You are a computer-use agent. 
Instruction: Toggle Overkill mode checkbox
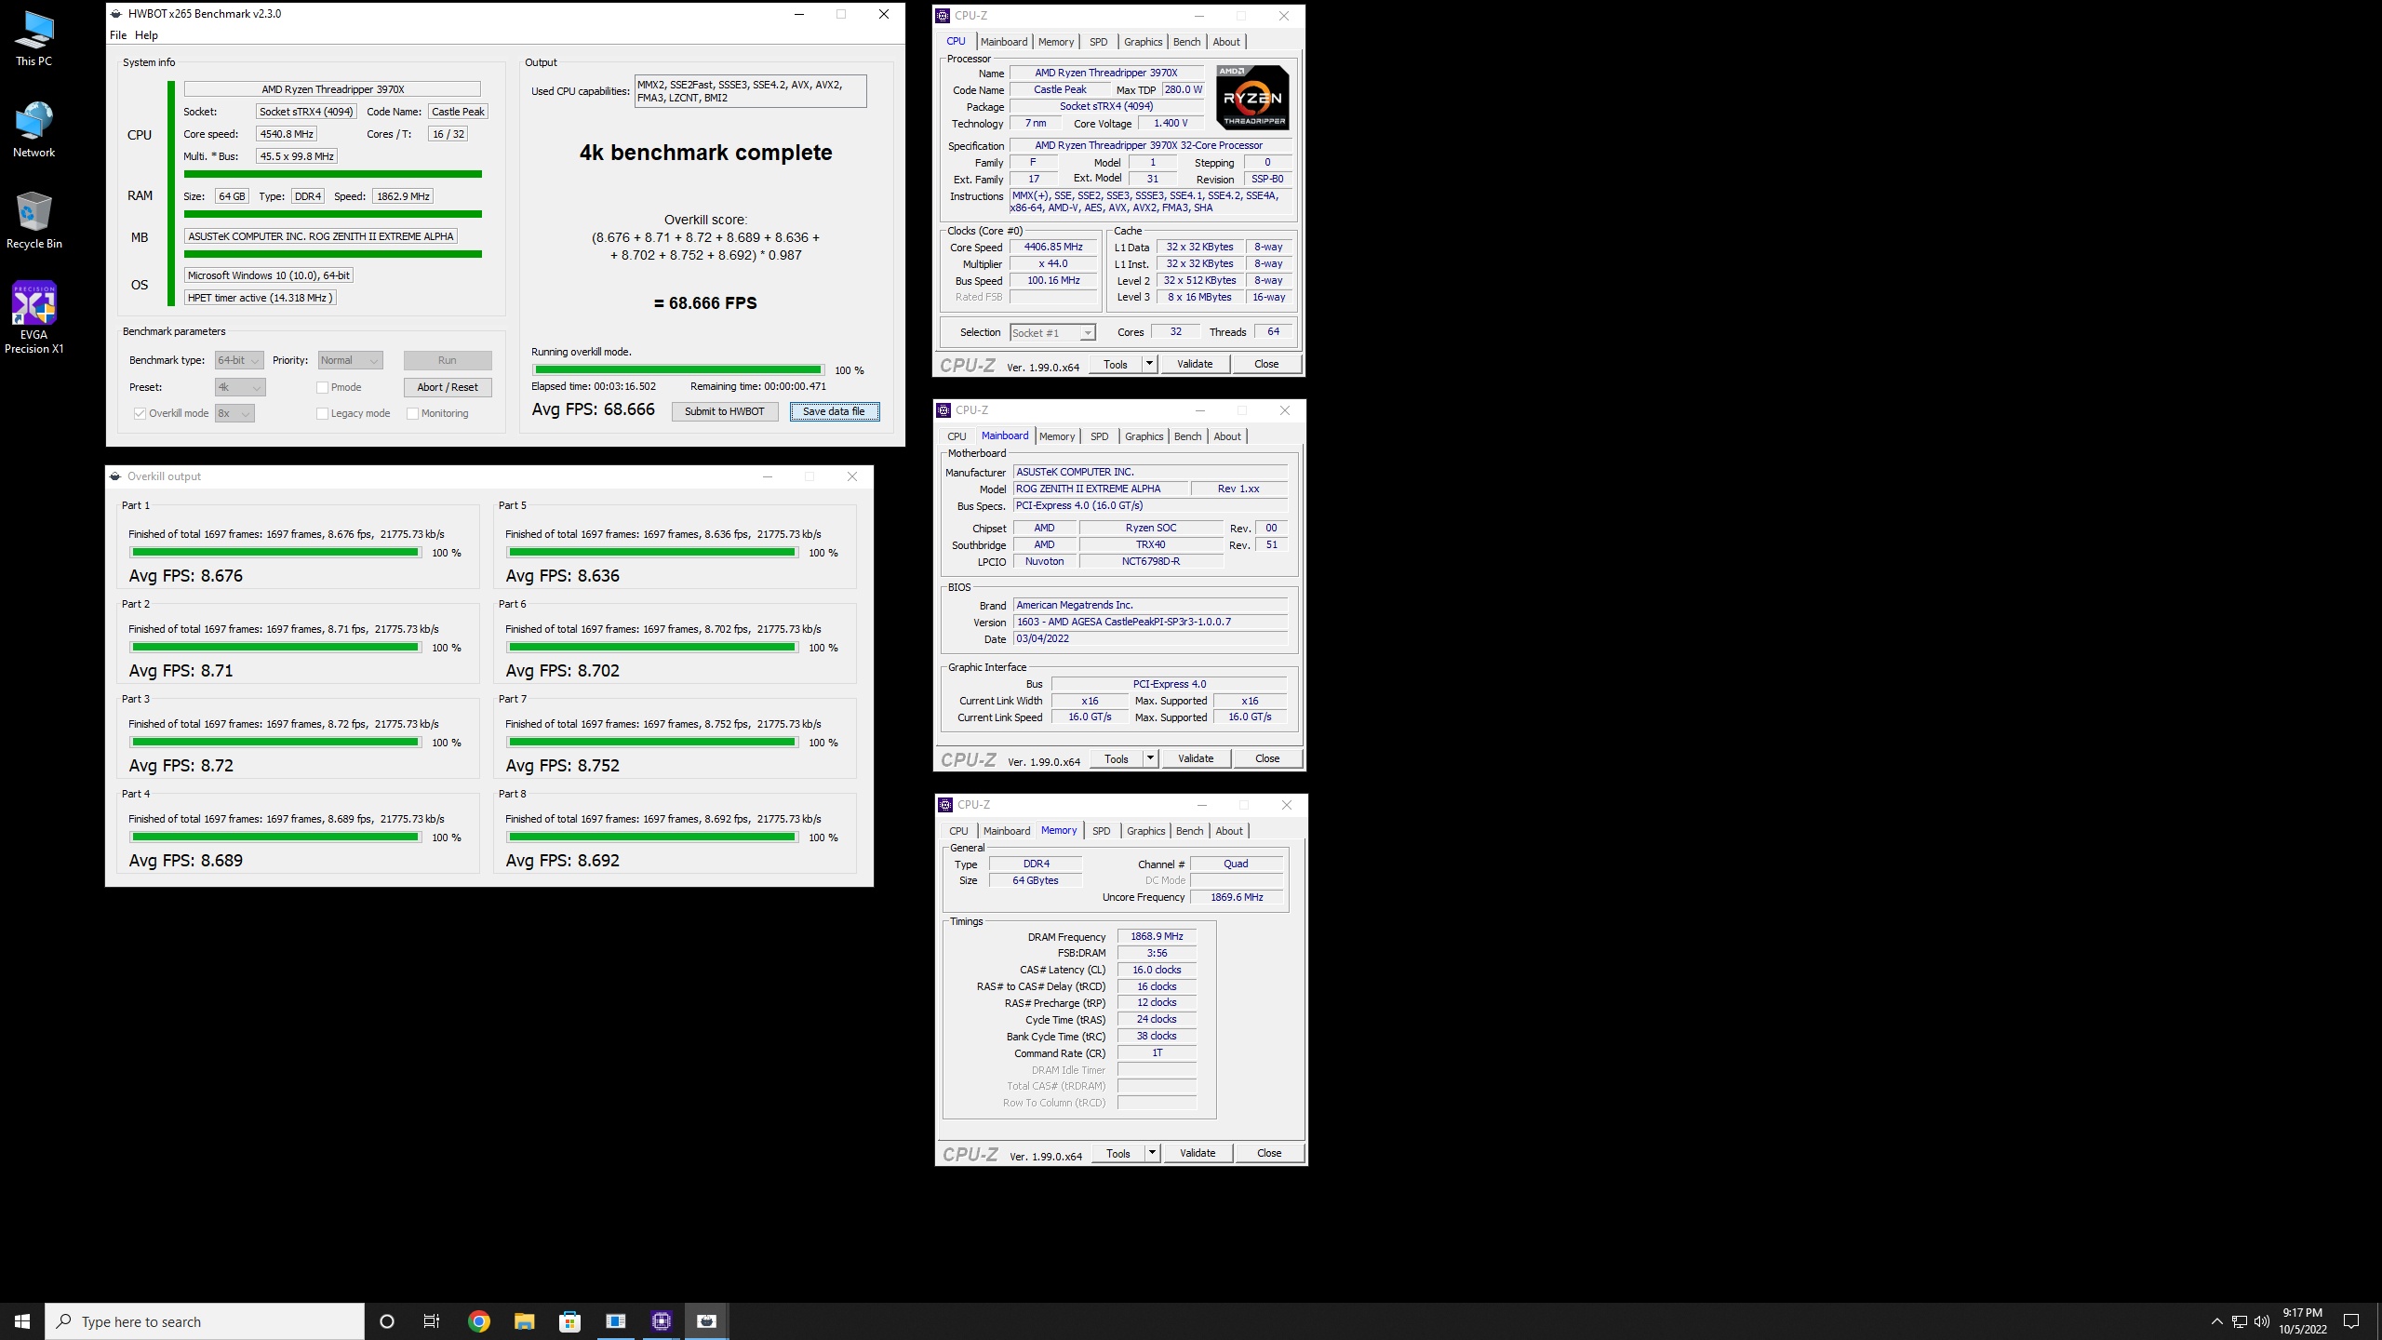tap(140, 413)
